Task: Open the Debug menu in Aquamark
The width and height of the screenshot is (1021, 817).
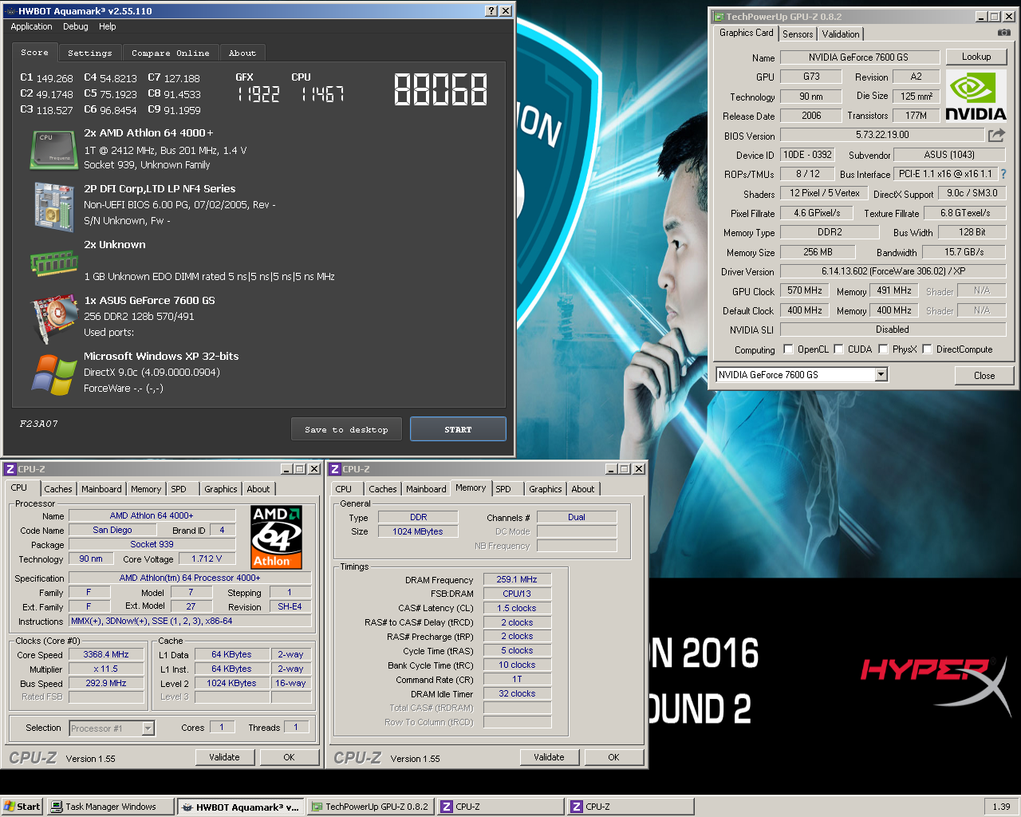Action: click(x=76, y=26)
